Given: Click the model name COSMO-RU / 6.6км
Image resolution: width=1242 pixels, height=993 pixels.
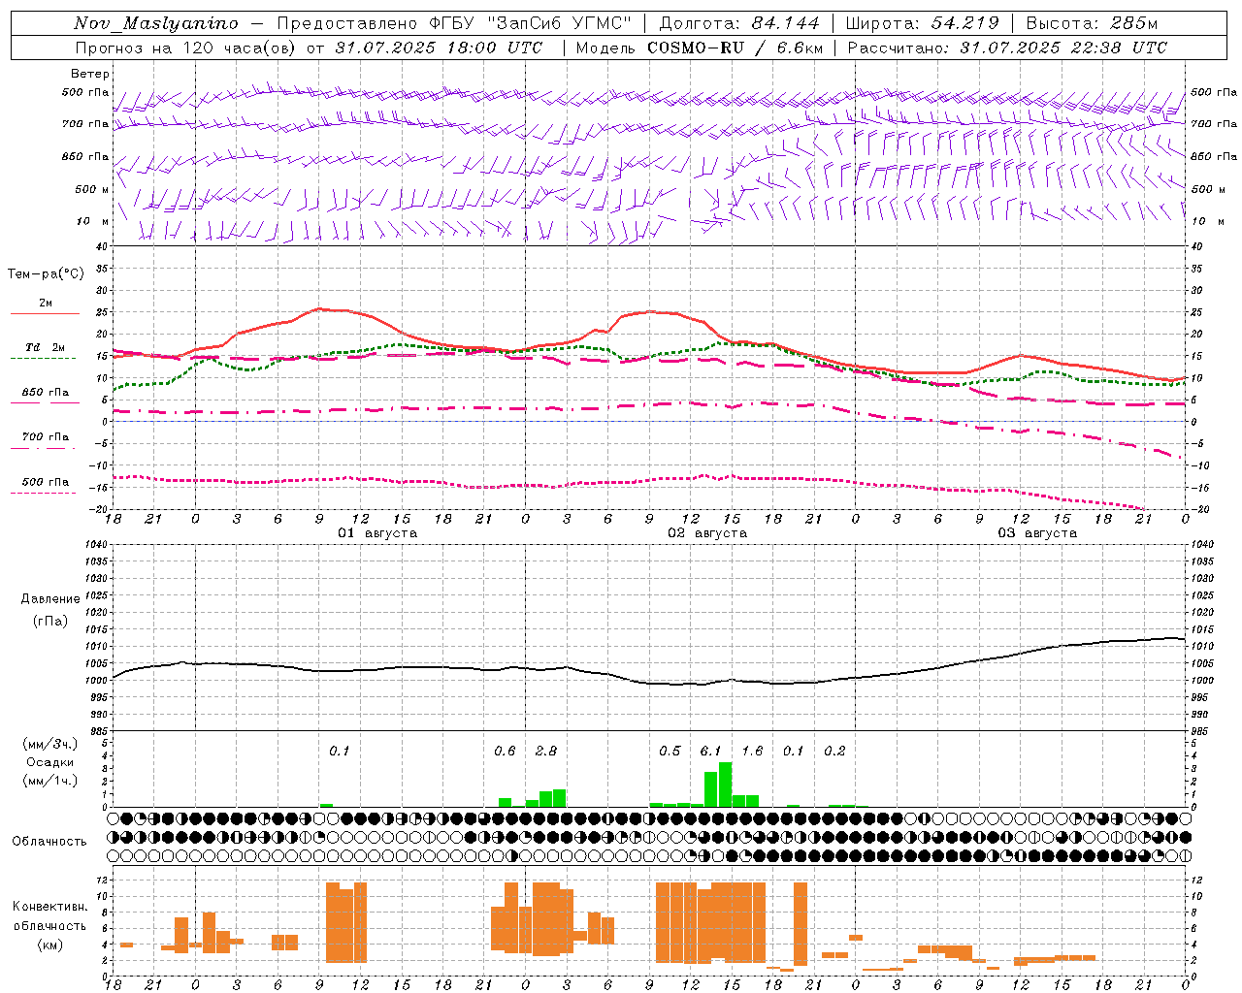Looking at the screenshot, I should coord(735,48).
